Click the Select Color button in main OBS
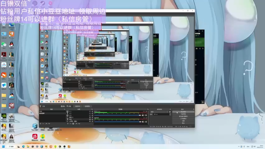 (x=87, y=106)
